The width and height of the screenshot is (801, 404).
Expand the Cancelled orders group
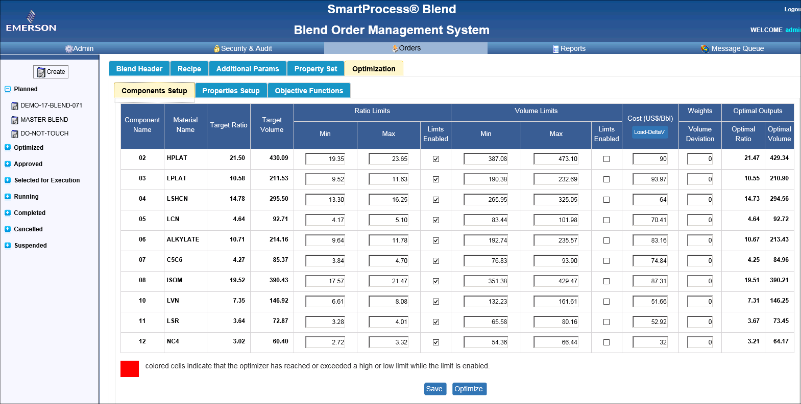pyautogui.click(x=8, y=229)
